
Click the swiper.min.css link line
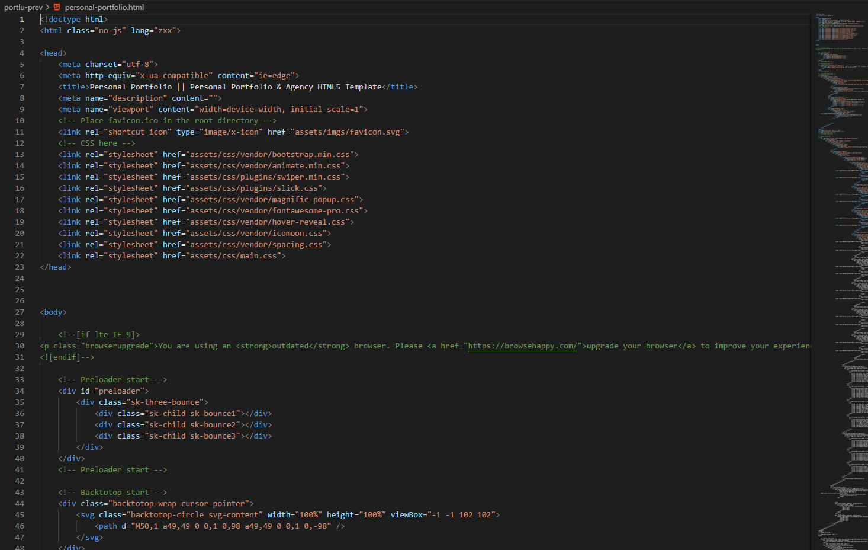[x=204, y=177]
